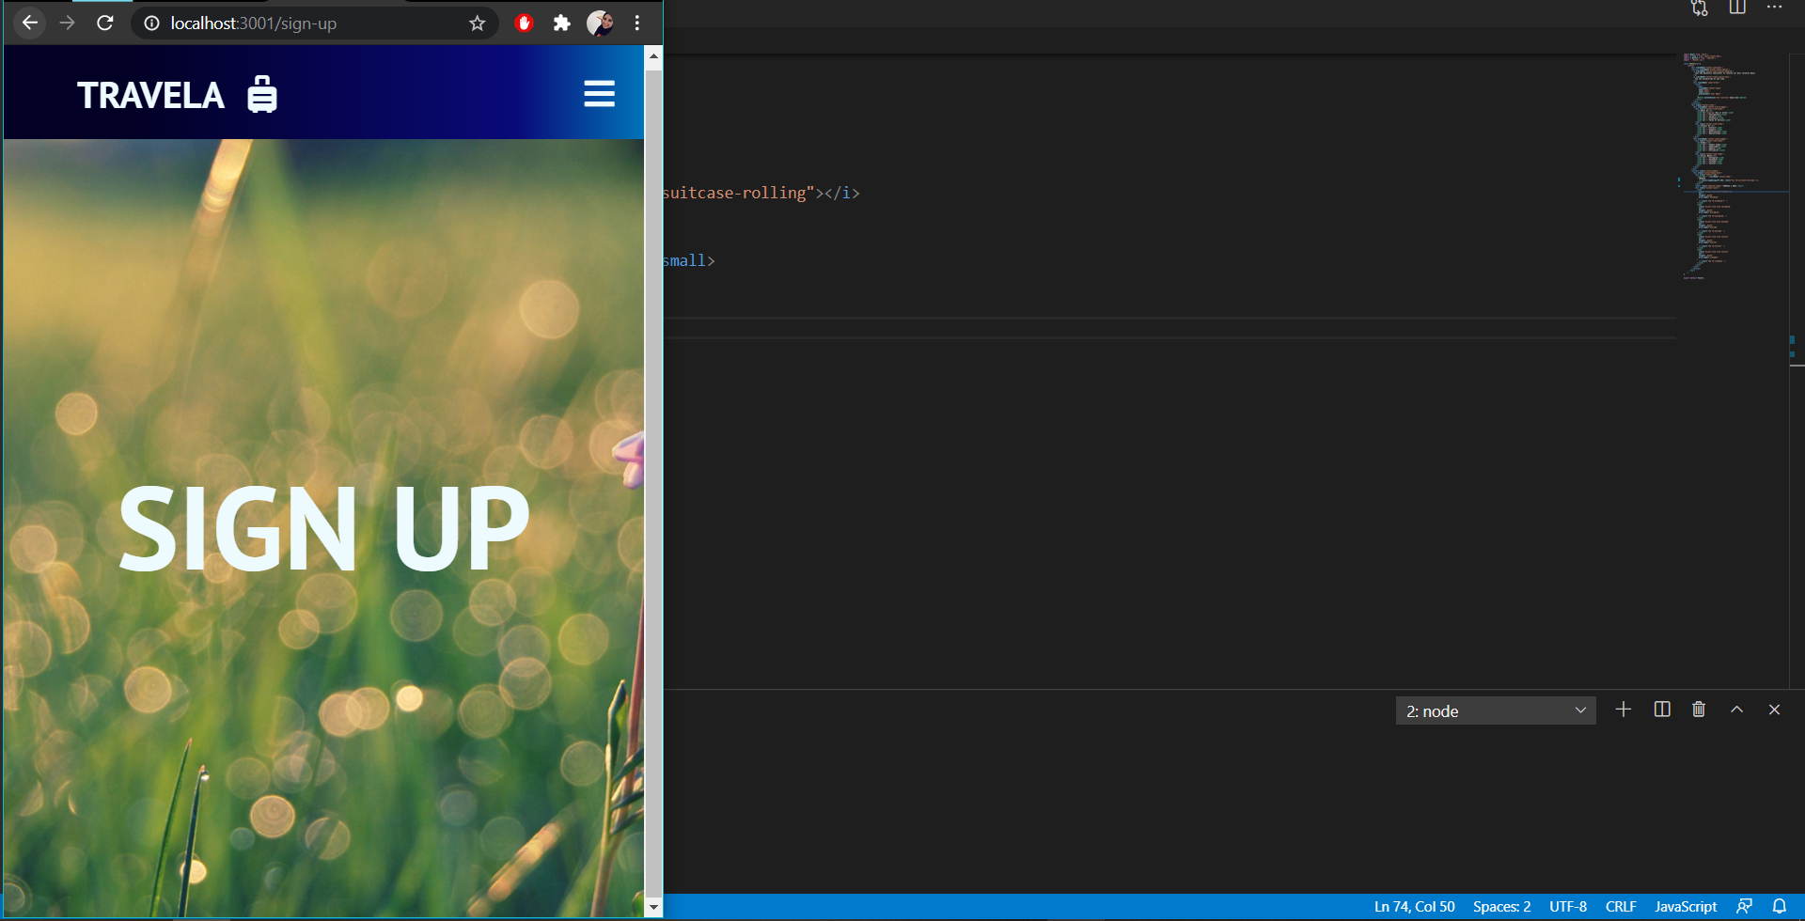The image size is (1805, 921).
Task: Bookmark the page using the star icon
Action: [477, 23]
